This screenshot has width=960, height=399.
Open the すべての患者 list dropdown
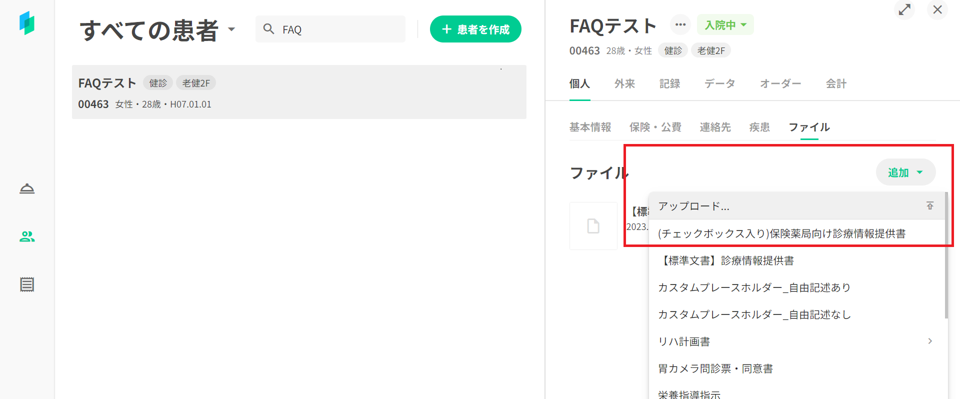(231, 29)
